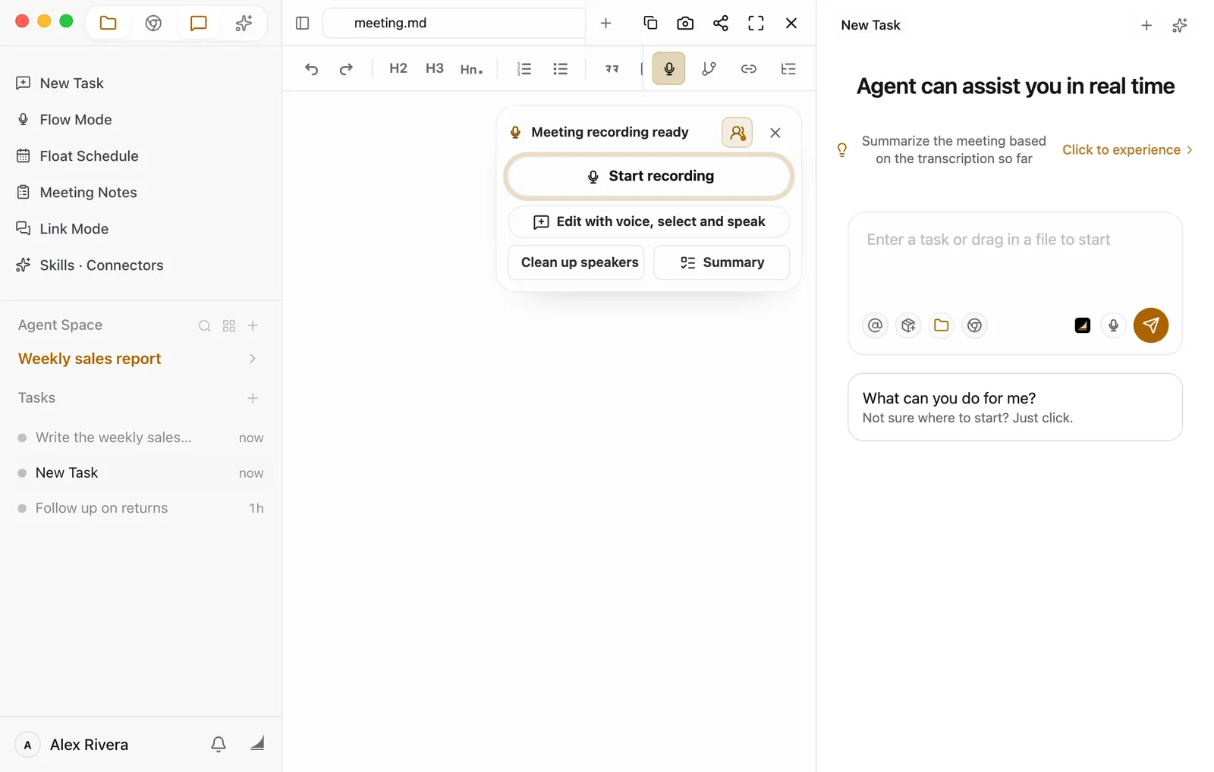Open the Write the weekly sales task
1214x772 pixels.
coord(140,438)
